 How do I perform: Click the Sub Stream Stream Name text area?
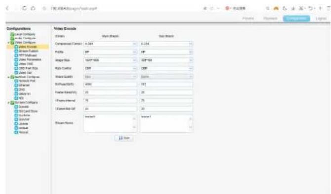[x=166, y=123]
